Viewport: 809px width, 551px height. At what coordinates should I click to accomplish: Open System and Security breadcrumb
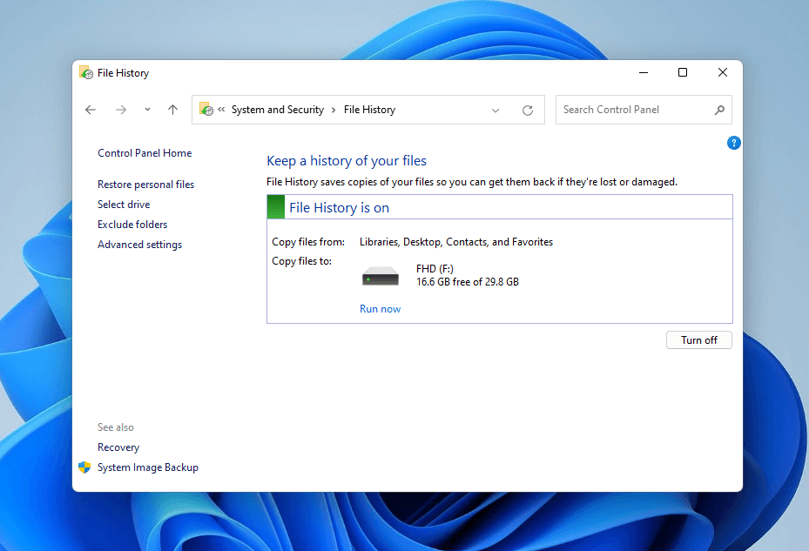[x=278, y=110]
